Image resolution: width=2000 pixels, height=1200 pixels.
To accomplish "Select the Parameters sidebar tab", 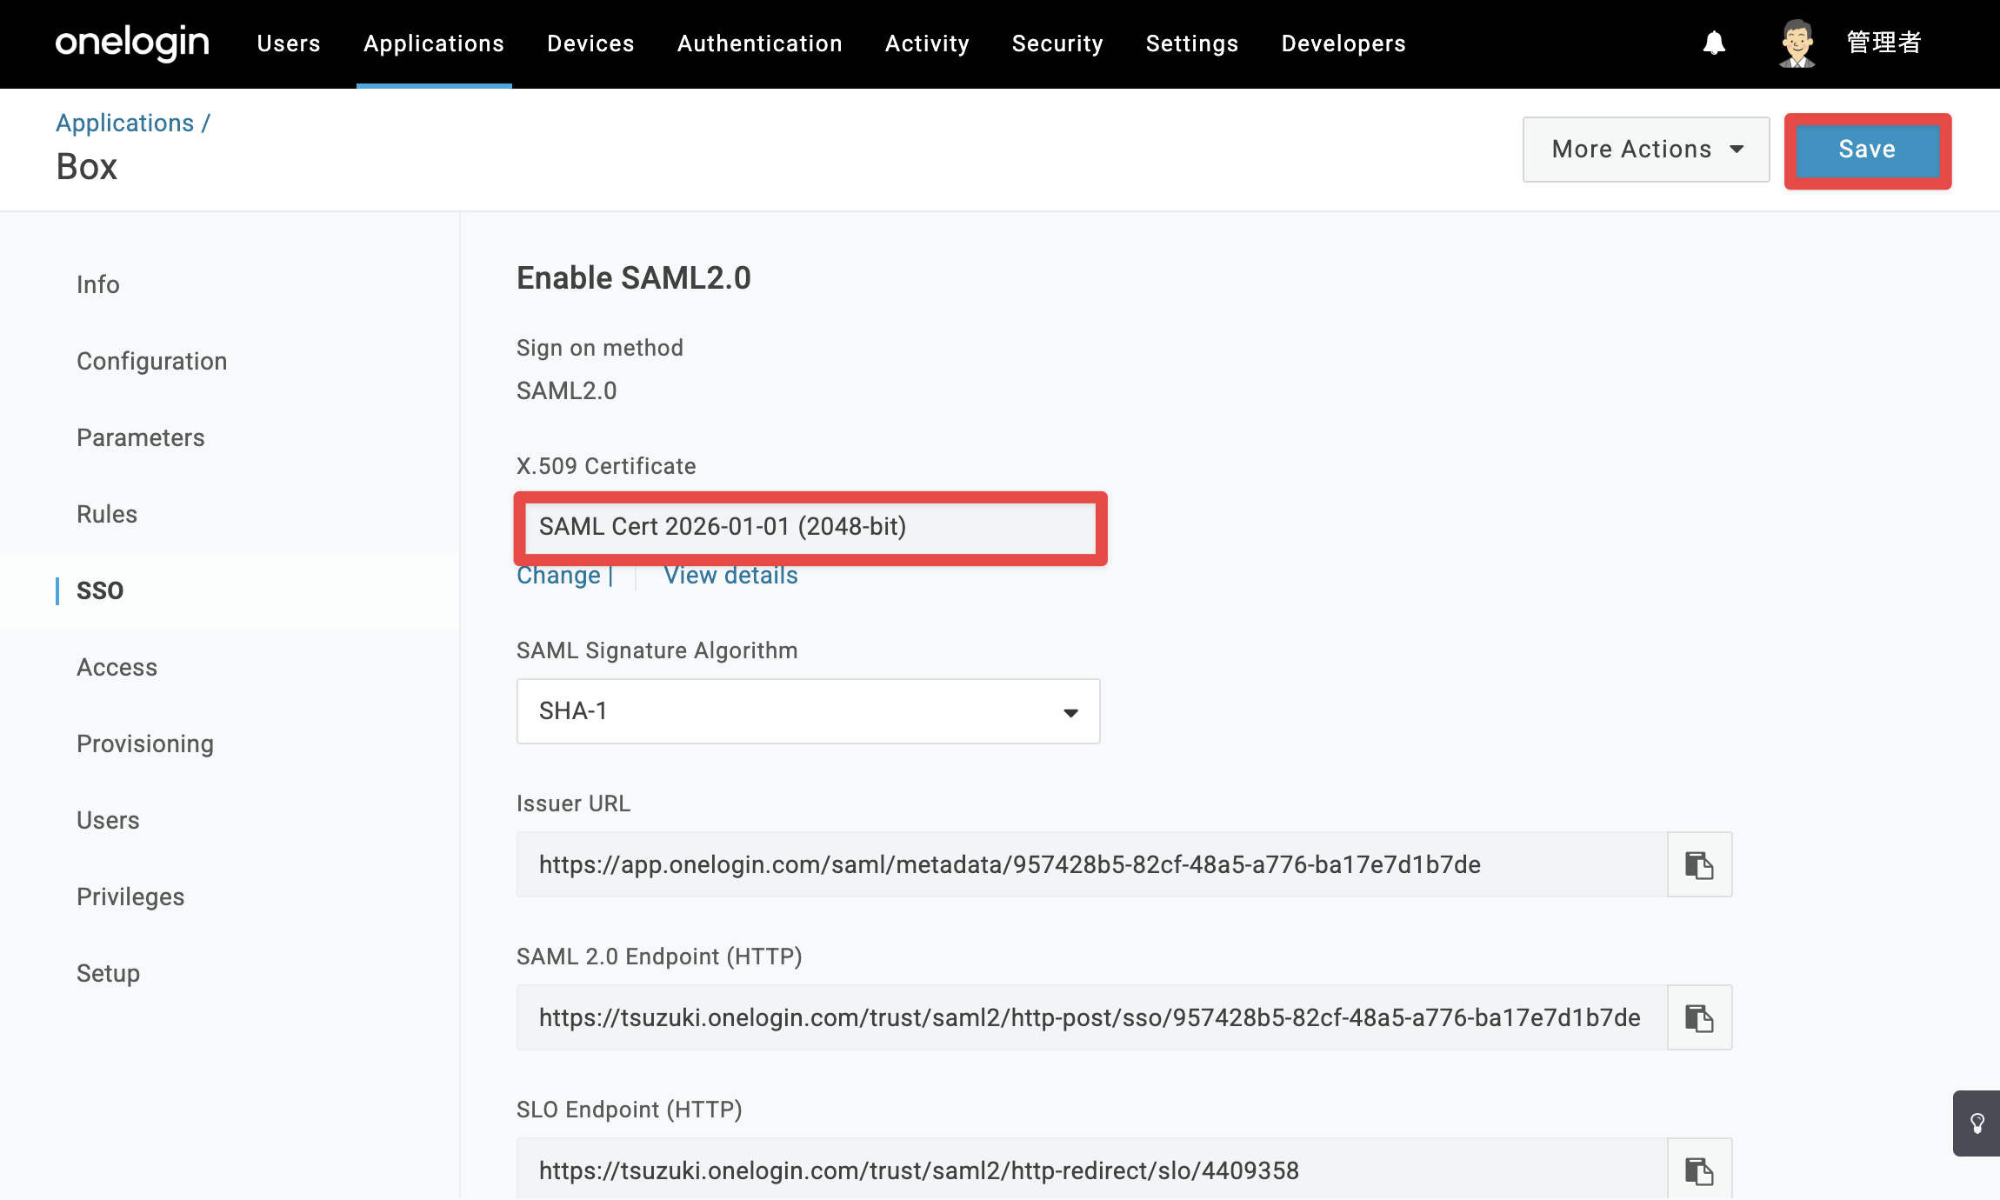I will coord(141,437).
